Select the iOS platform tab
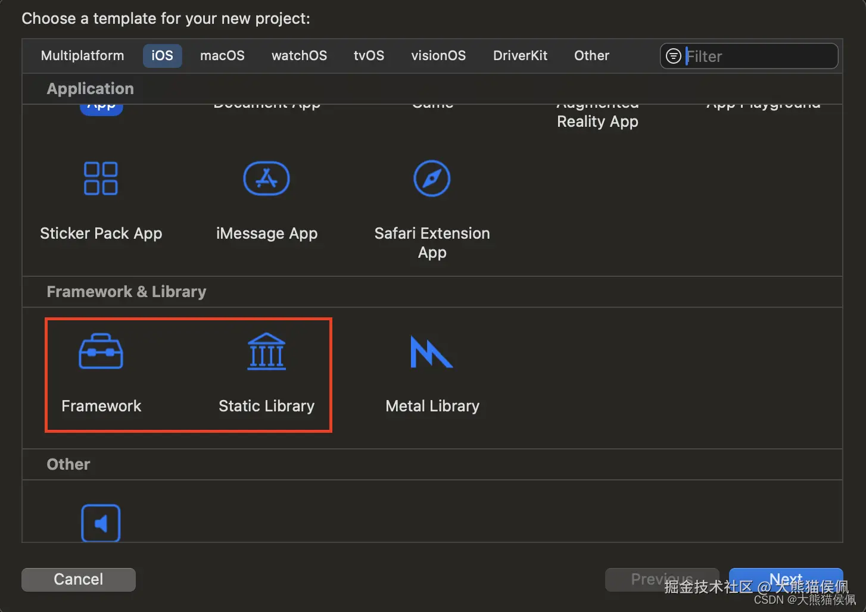This screenshot has height=612, width=866. [162, 55]
